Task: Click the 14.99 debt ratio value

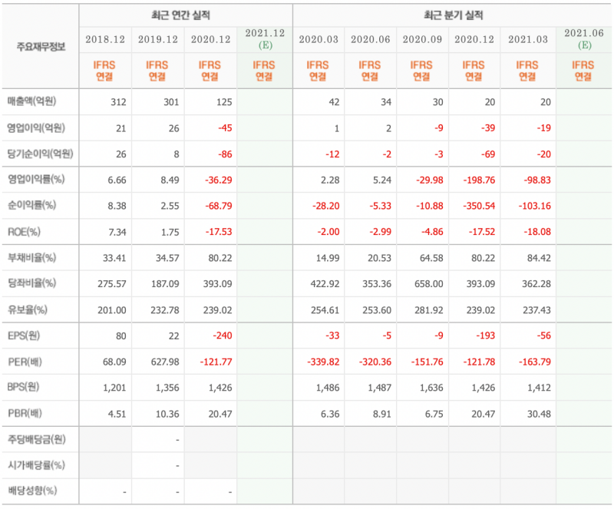Action: (x=328, y=258)
